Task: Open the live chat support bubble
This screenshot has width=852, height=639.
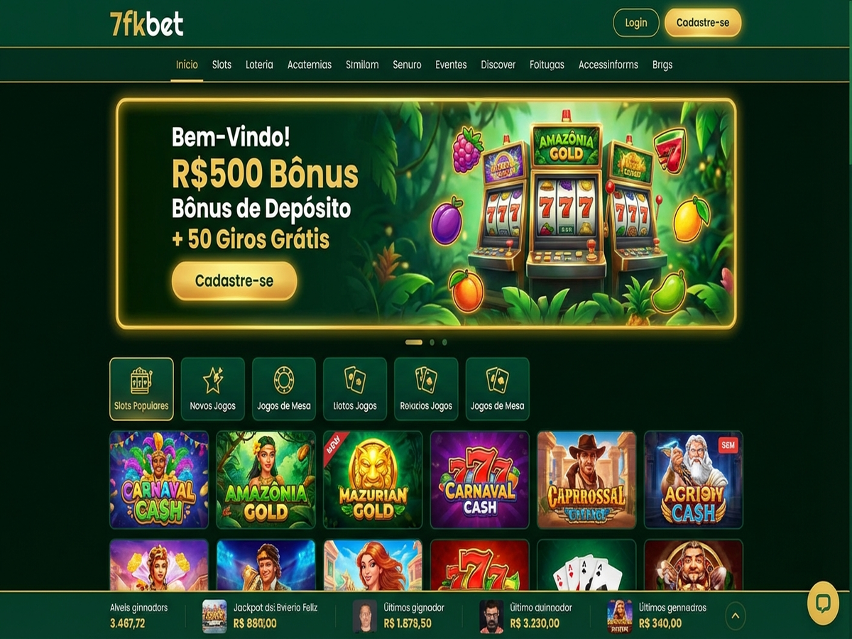Action: [823, 605]
